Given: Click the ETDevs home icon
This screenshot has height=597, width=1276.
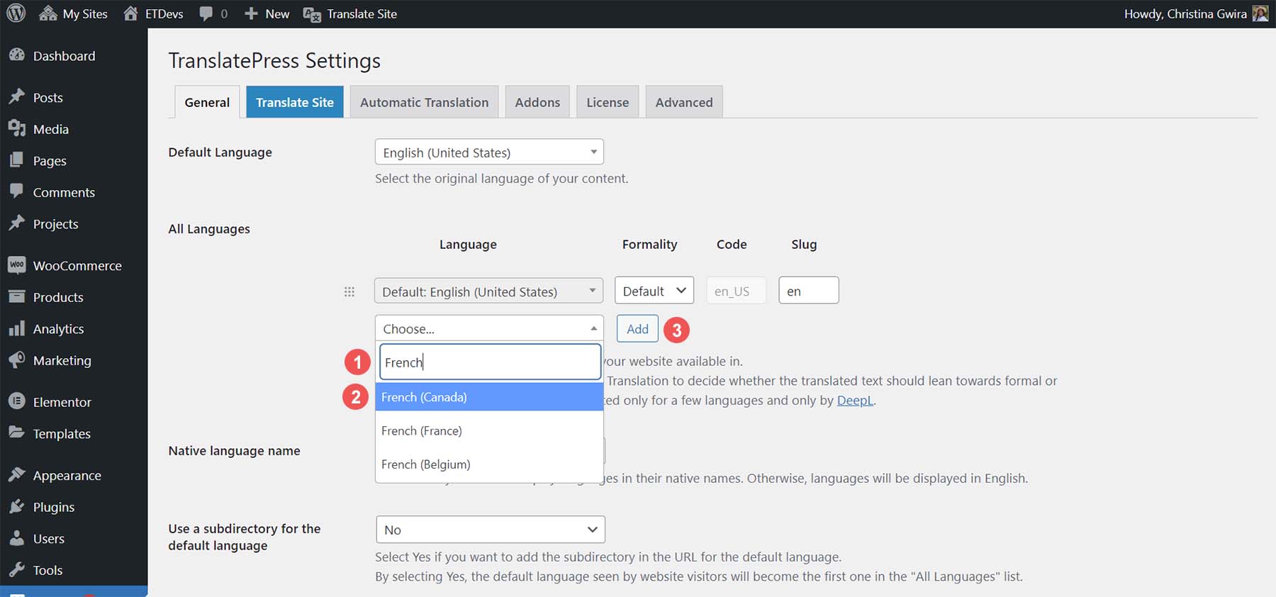Looking at the screenshot, I should pos(130,13).
